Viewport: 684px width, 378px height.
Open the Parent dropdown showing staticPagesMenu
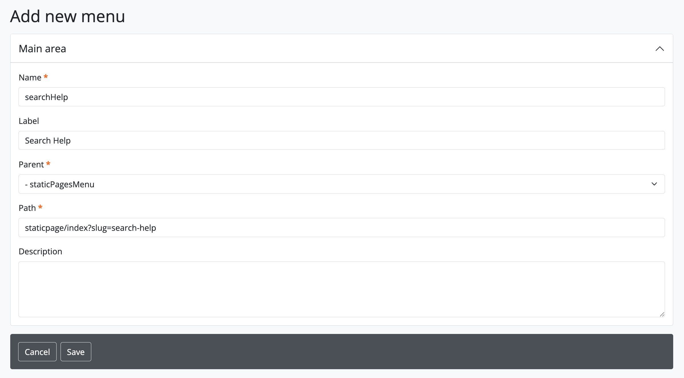(x=341, y=184)
